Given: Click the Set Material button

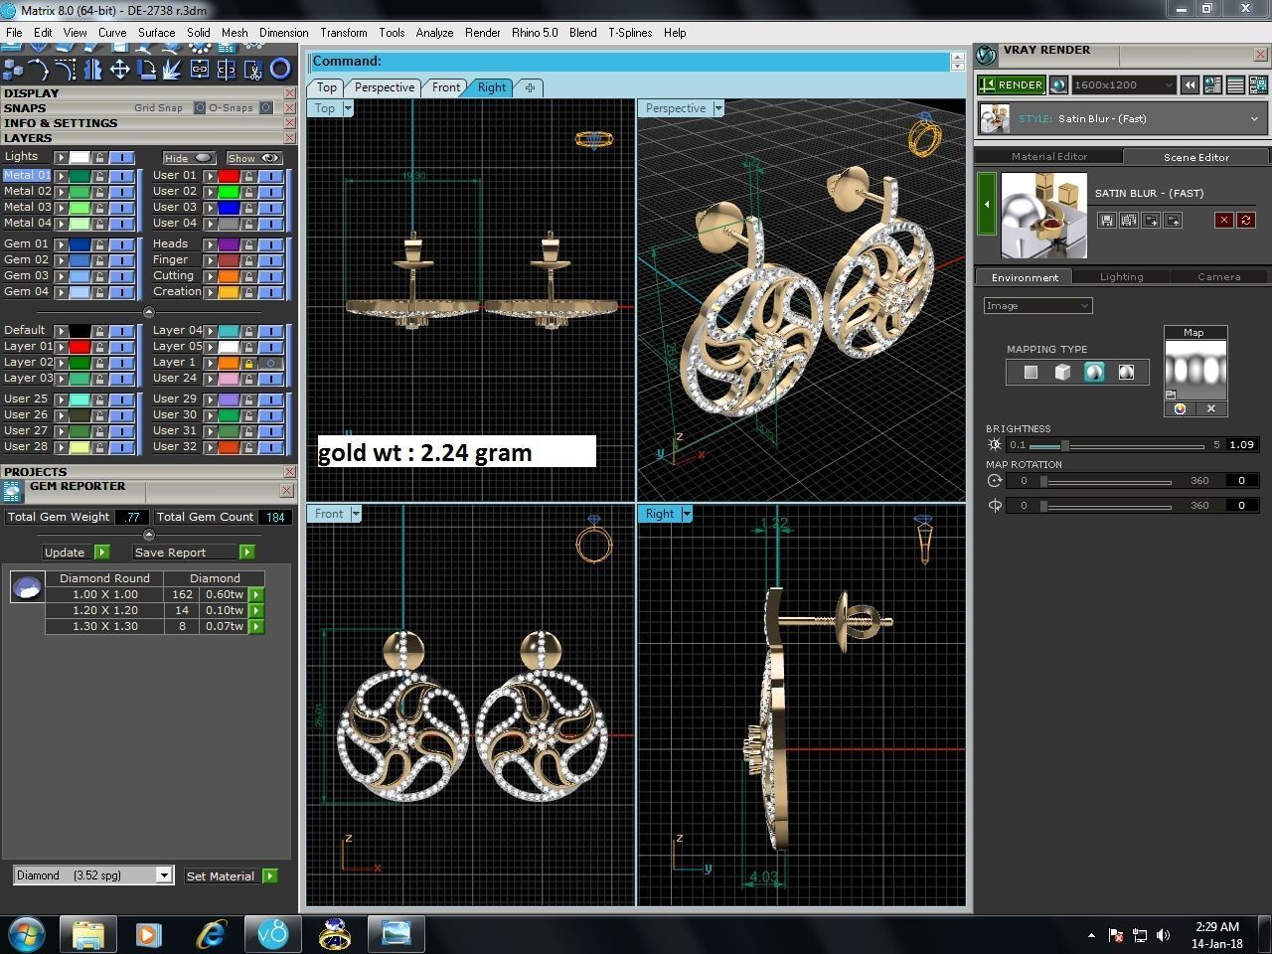Looking at the screenshot, I should click(x=232, y=875).
